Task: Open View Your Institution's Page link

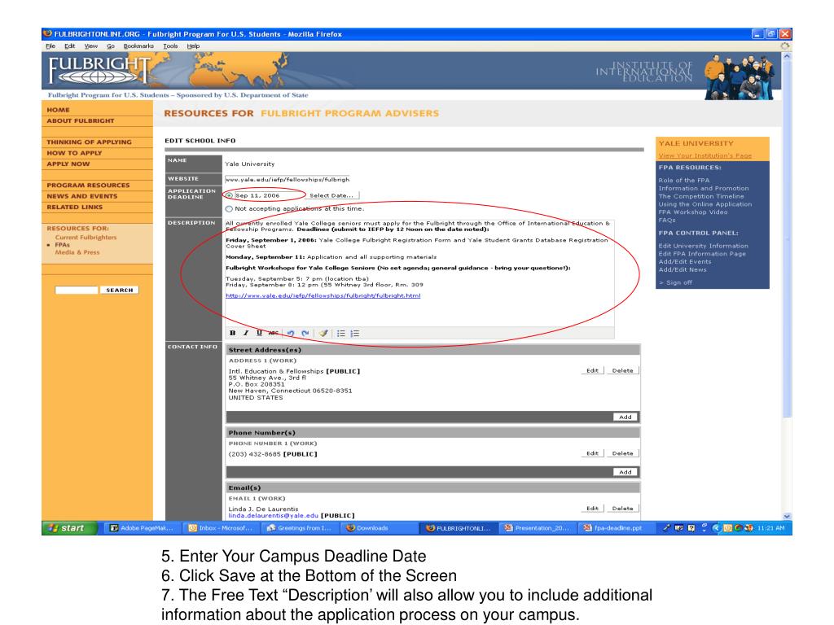Action: point(705,155)
